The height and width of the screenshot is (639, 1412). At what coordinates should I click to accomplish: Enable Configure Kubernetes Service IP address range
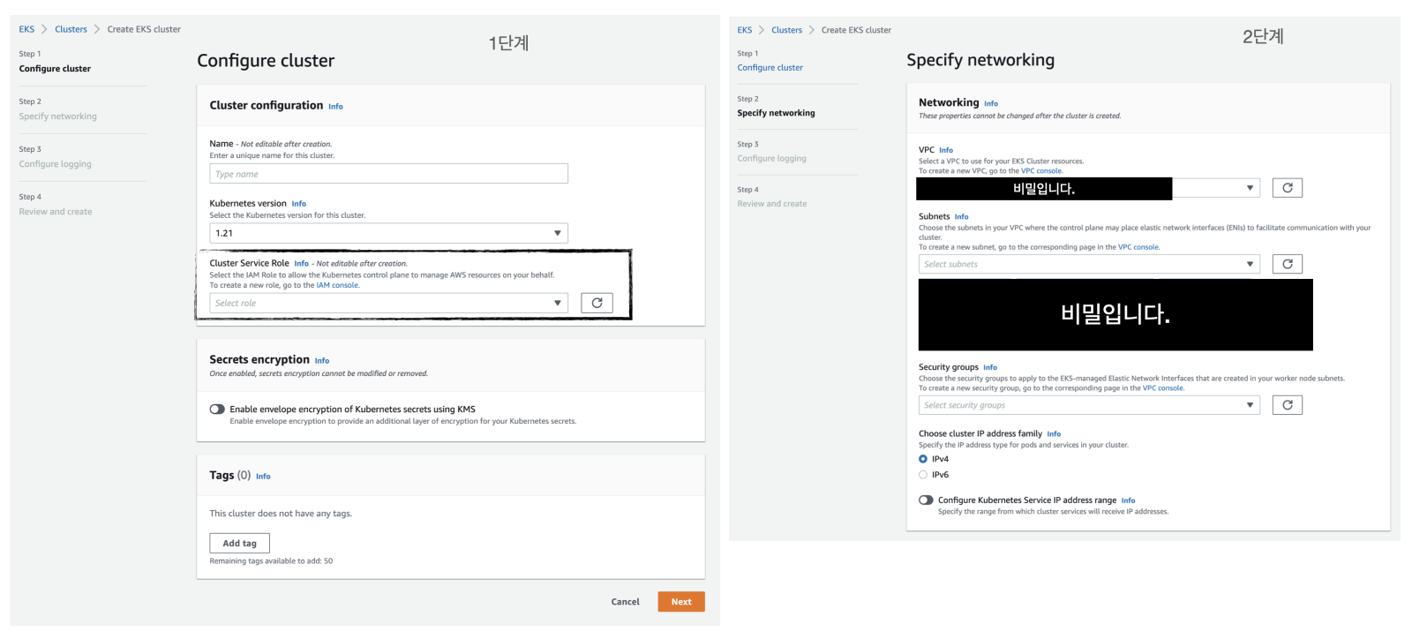[x=926, y=500]
